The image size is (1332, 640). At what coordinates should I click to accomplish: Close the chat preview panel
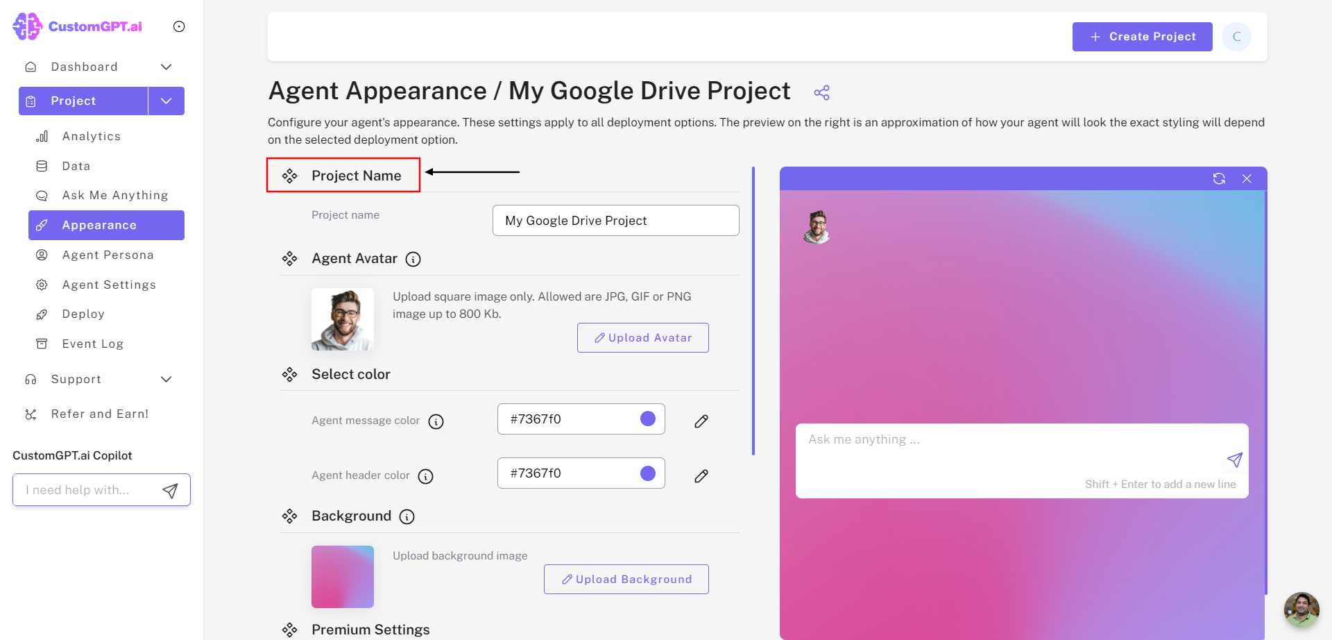(x=1247, y=178)
